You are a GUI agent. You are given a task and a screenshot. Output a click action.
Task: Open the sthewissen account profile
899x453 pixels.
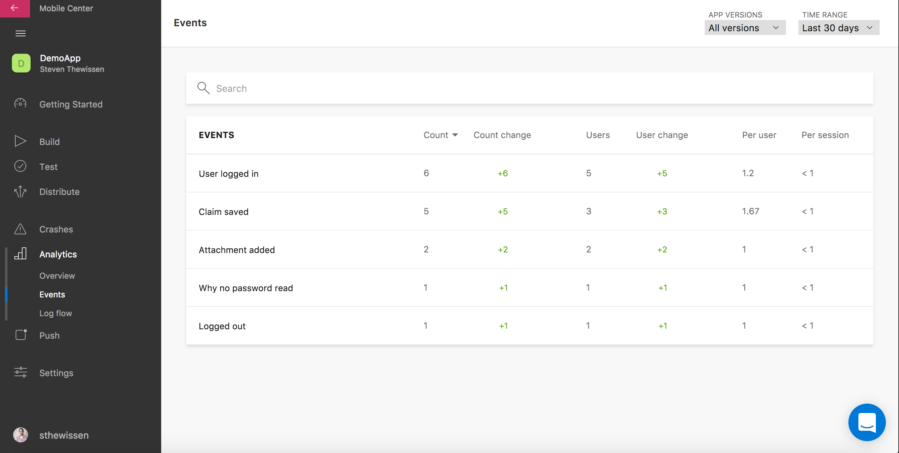pyautogui.click(x=64, y=435)
